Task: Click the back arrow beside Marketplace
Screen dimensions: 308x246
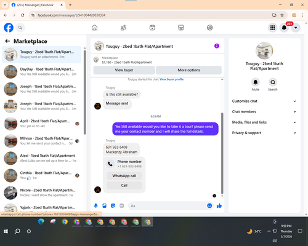Action: [7, 41]
